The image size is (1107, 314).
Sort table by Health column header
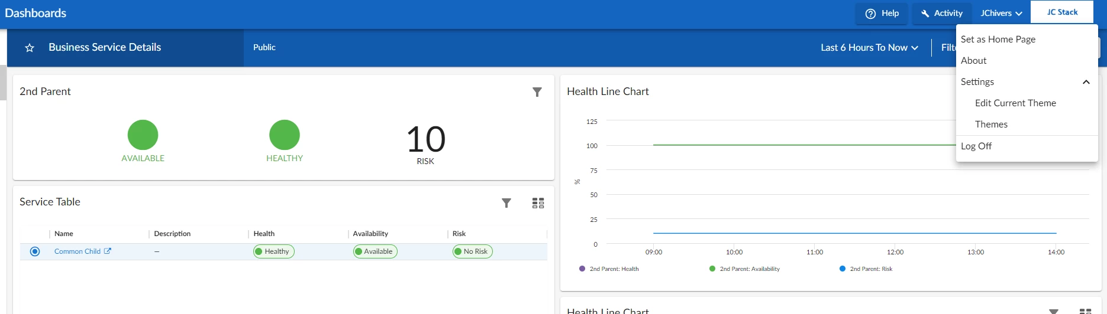pos(264,234)
